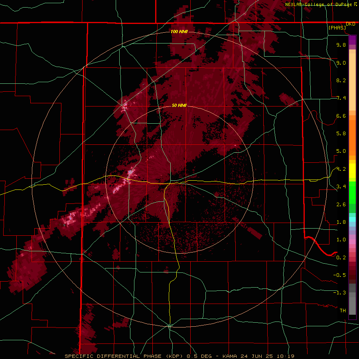Click the 2.6 value on the scale
The height and width of the screenshot is (359, 359).
point(341,205)
